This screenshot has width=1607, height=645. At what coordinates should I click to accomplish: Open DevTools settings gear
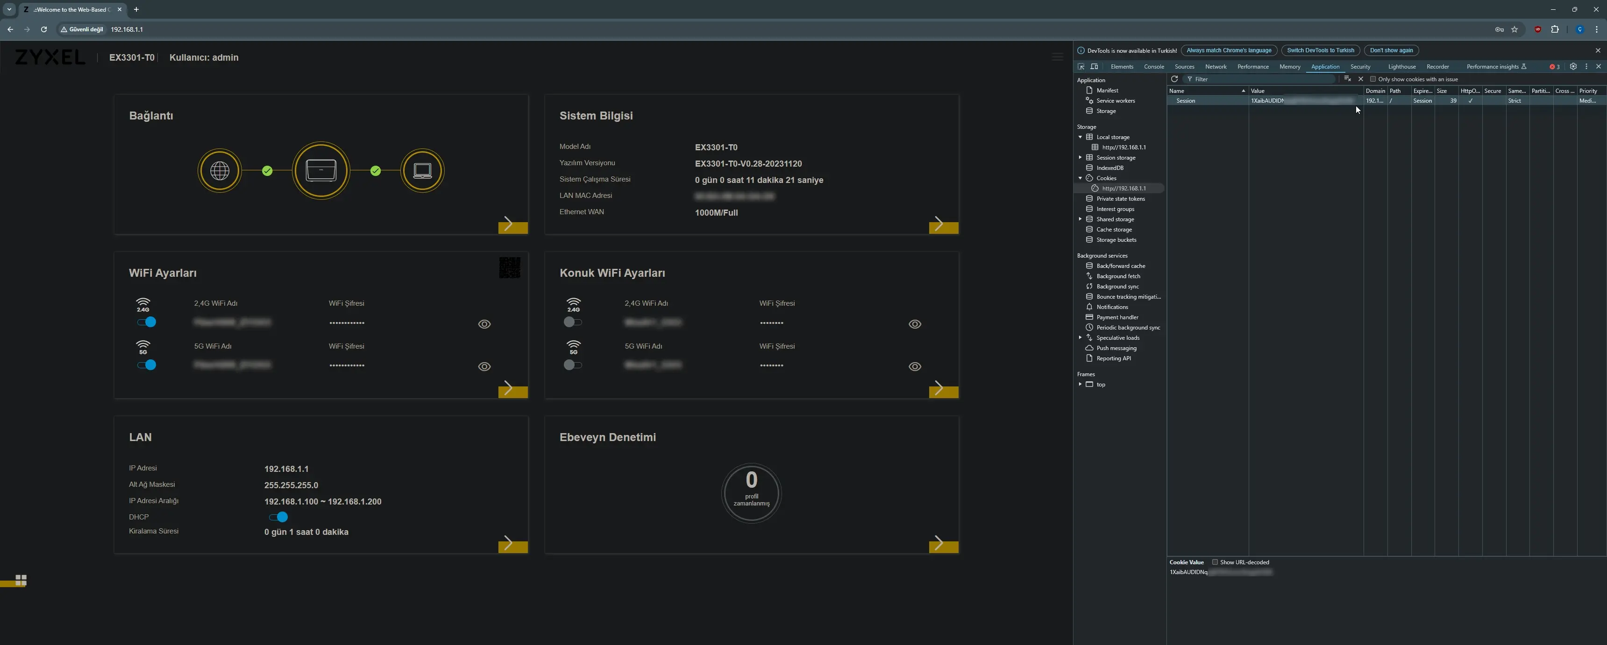tap(1573, 67)
